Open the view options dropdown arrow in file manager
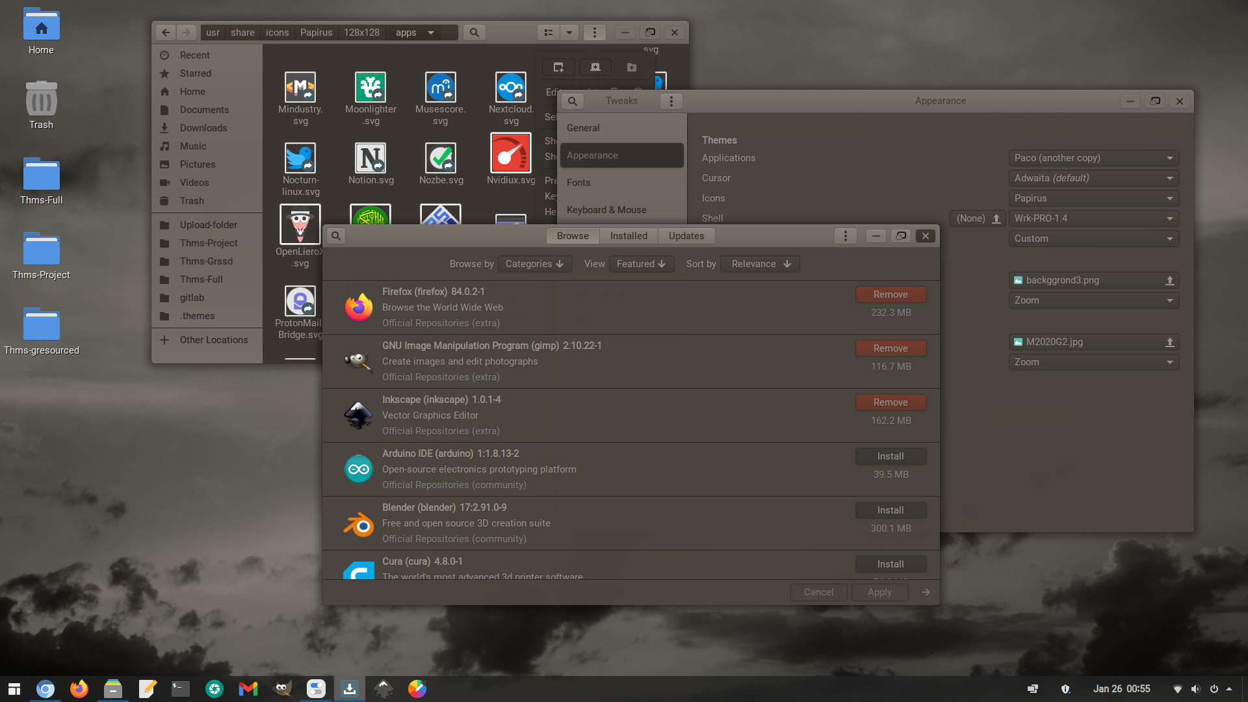The height and width of the screenshot is (702, 1248). [569, 32]
